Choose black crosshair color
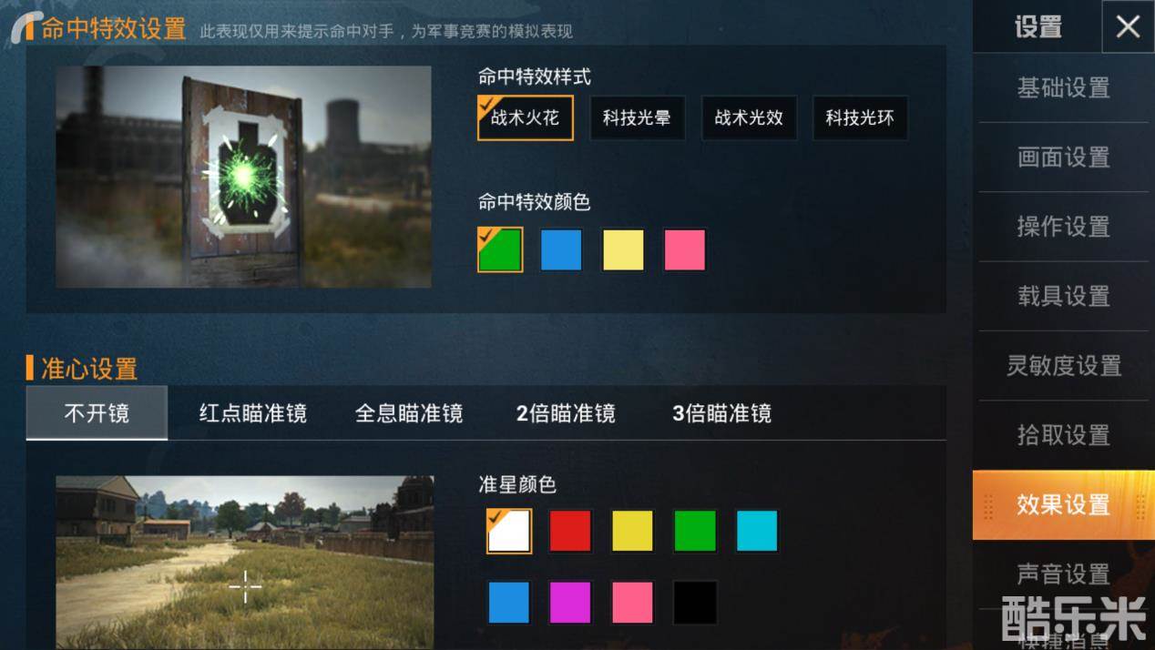 click(x=695, y=603)
